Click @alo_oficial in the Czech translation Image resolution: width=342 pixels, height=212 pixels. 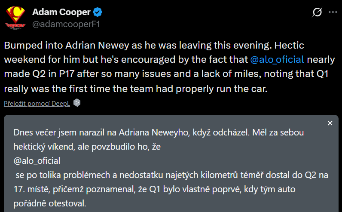click(x=37, y=160)
